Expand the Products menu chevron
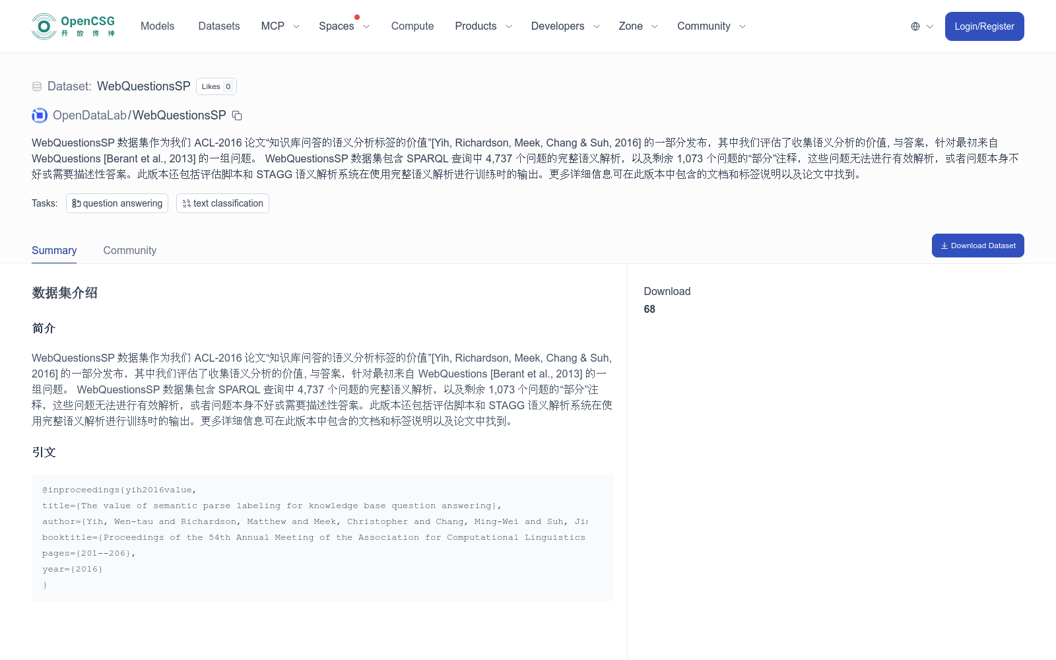 (509, 26)
